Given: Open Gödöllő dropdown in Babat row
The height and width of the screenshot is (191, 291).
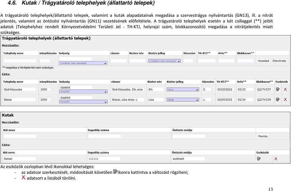Looking at the screenshot, I should pos(83,102).
